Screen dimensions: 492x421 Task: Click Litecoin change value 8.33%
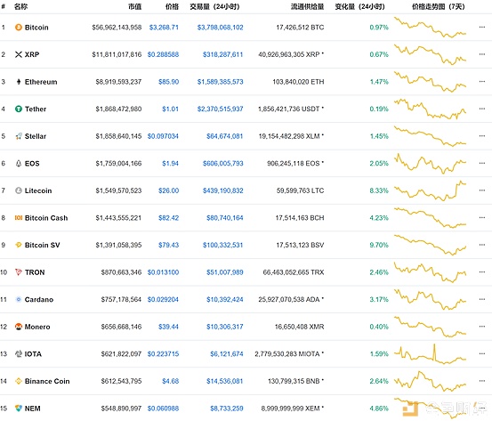coord(379,190)
